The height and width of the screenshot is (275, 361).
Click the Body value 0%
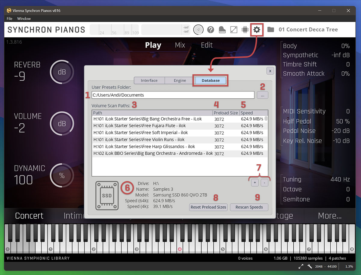click(x=345, y=46)
